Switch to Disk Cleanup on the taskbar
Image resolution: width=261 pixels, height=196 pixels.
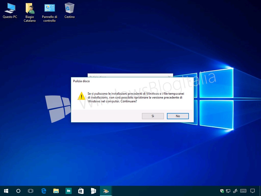point(106,191)
